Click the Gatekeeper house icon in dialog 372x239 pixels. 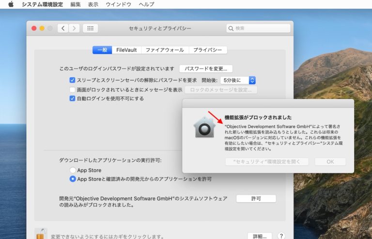pos(204,127)
